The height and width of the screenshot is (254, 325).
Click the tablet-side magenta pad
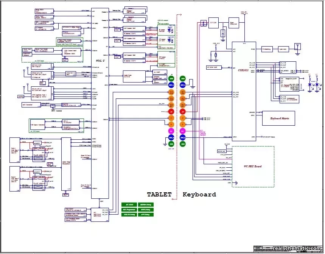(171, 131)
